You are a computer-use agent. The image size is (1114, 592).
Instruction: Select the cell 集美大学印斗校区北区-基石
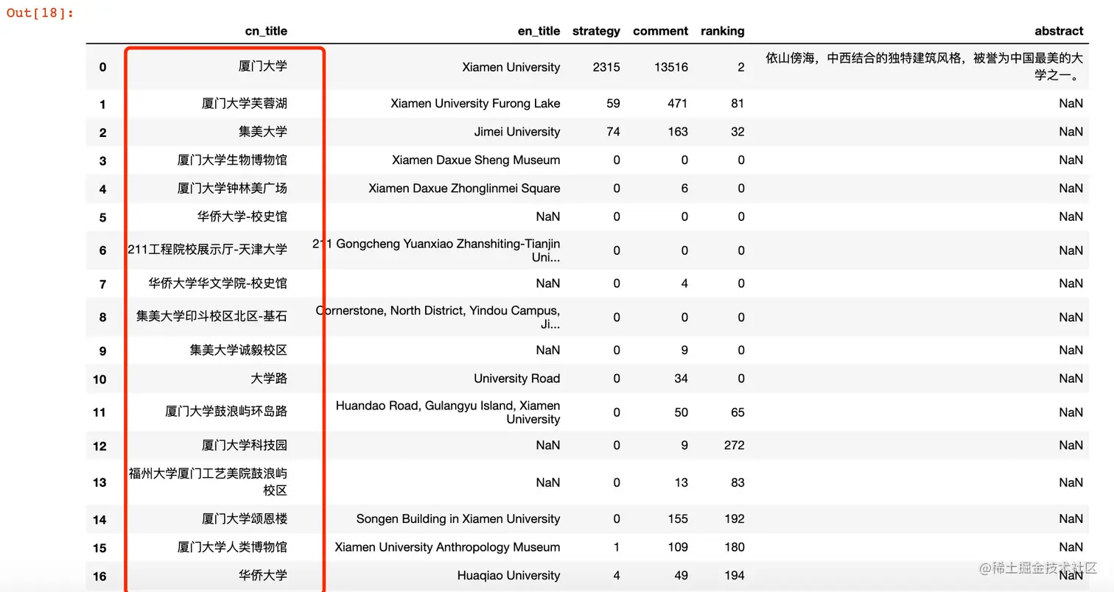pos(211,317)
